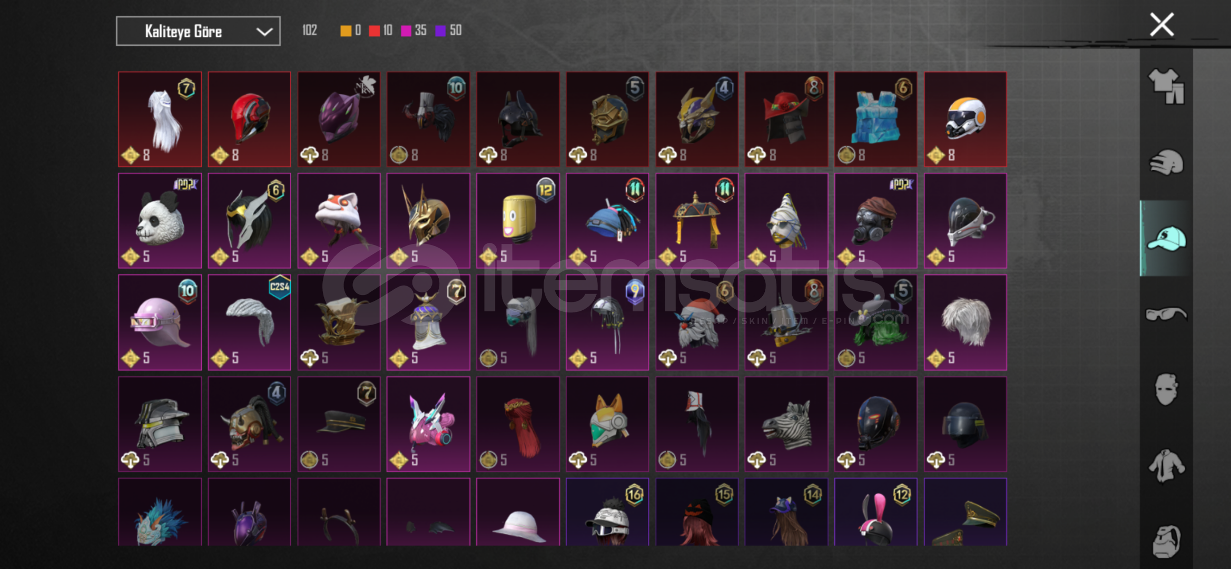The height and width of the screenshot is (569, 1231).
Task: Close the inventory with the X
Action: click(x=1161, y=25)
